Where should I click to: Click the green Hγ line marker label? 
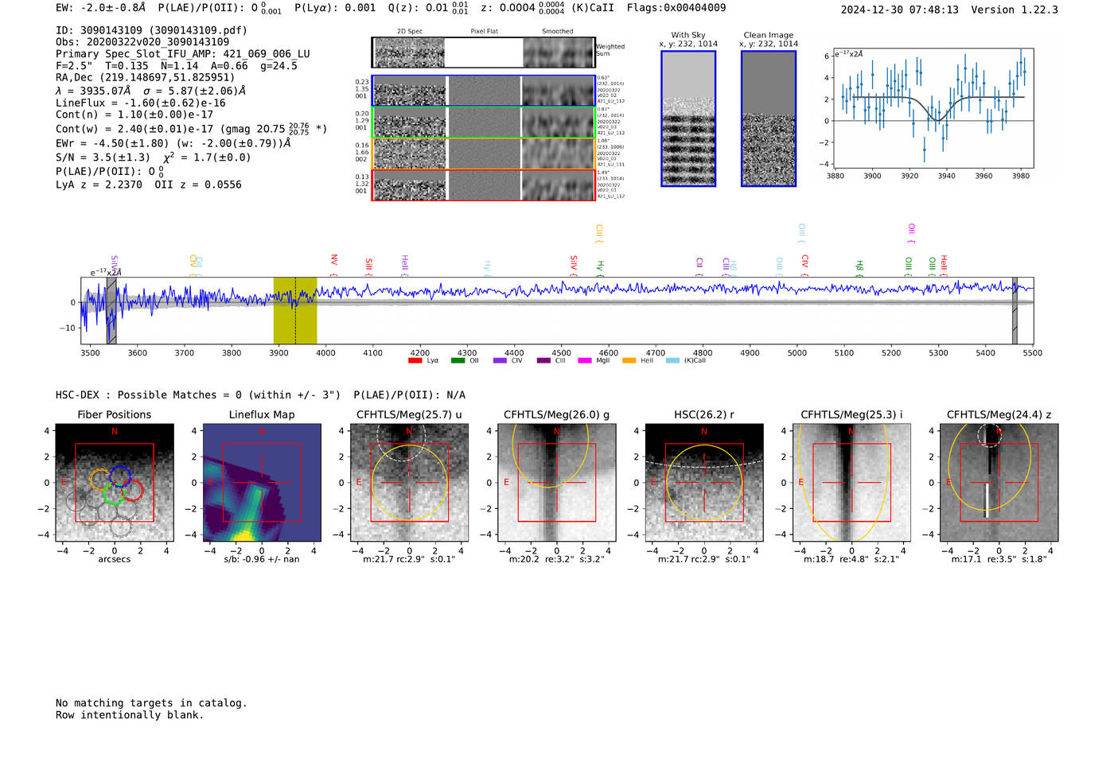pos(601,266)
